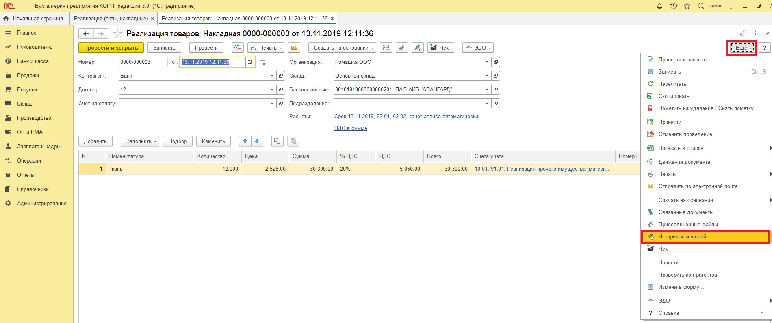Expand Заполнить dropdown button
This screenshot has height=323, width=772.
pos(140,141)
